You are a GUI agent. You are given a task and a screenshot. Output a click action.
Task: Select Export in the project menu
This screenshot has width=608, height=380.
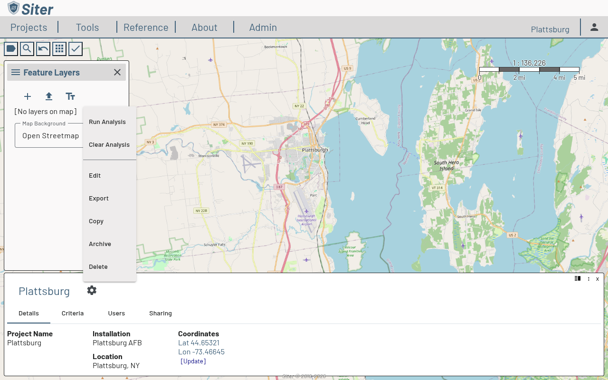pyautogui.click(x=99, y=199)
